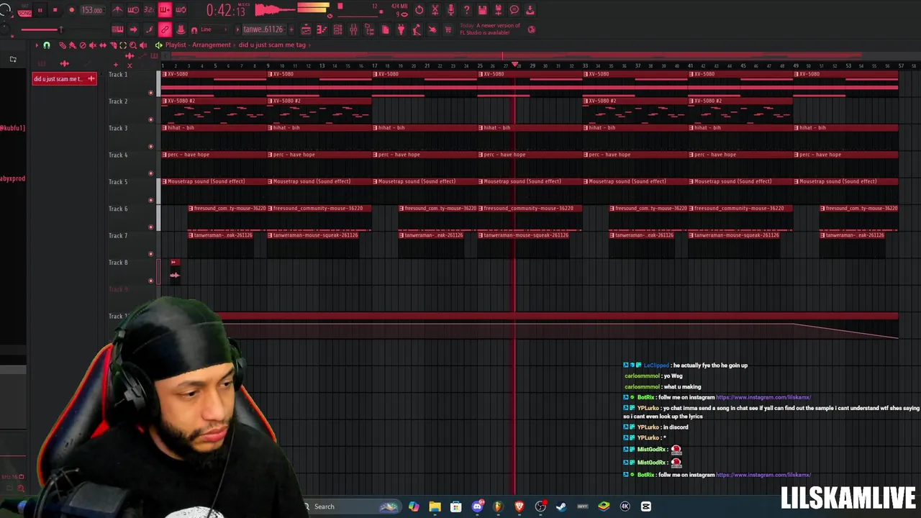The width and height of the screenshot is (921, 518).
Task: Select the slip tool arrows icon
Action: [x=103, y=45]
